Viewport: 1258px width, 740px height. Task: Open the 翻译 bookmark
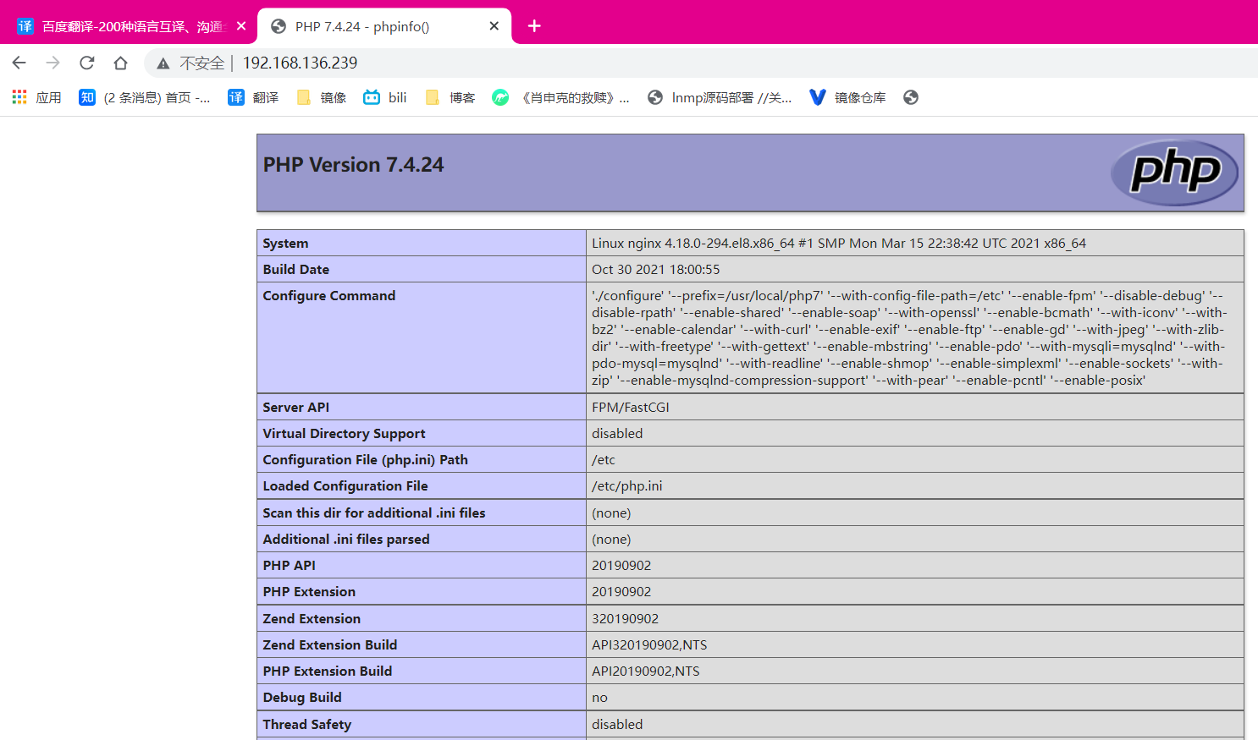253,97
